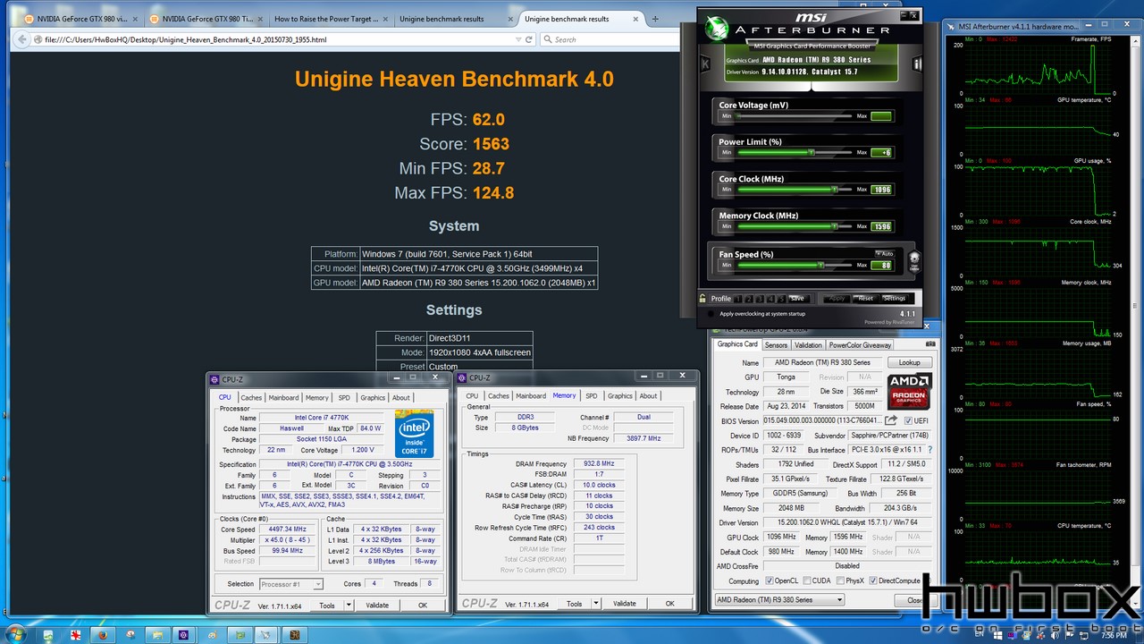Select Afterburner profile slot 3
The image size is (1144, 644).
click(x=760, y=298)
